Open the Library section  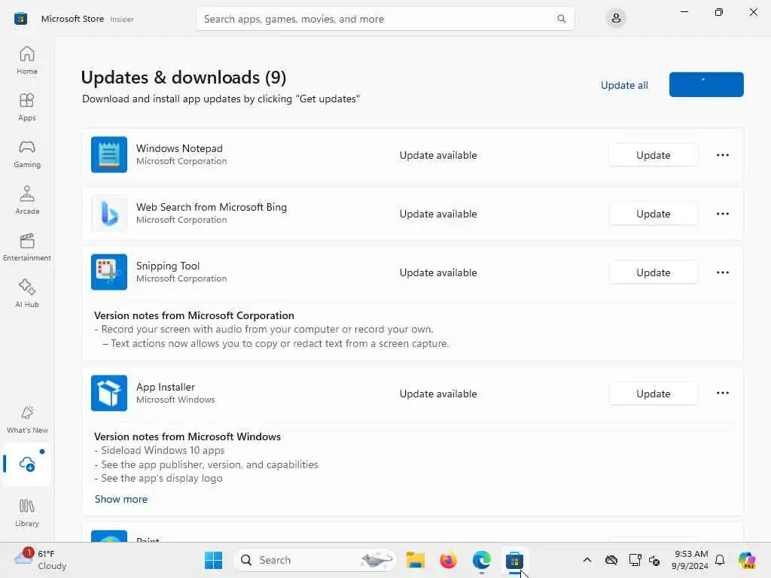click(26, 513)
